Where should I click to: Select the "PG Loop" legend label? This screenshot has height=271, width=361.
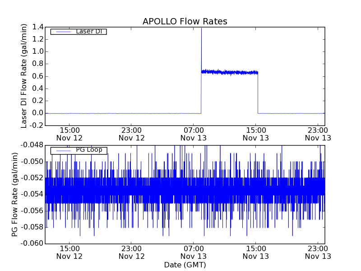89,150
